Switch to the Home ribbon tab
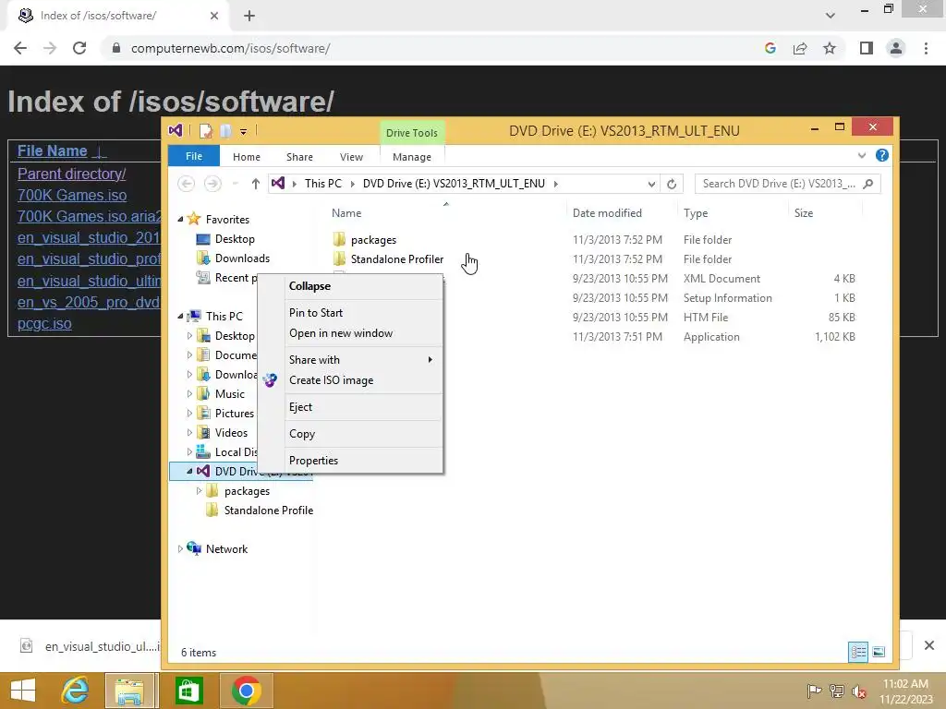 point(246,157)
